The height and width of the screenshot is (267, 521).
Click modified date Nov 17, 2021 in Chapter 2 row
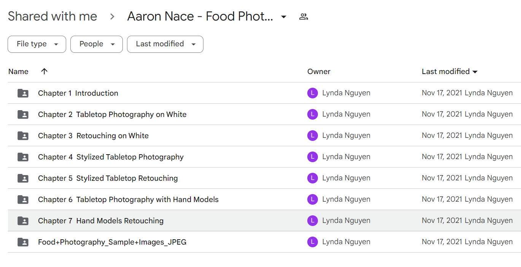point(442,114)
